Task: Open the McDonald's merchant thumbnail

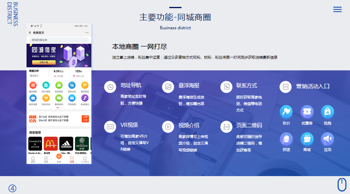Action: pyautogui.click(x=51, y=144)
